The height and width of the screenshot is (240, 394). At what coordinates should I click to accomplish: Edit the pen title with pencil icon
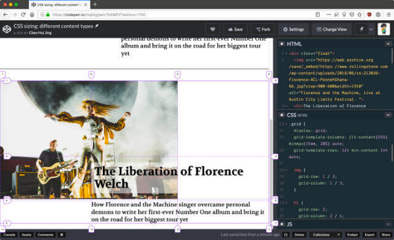[97, 26]
